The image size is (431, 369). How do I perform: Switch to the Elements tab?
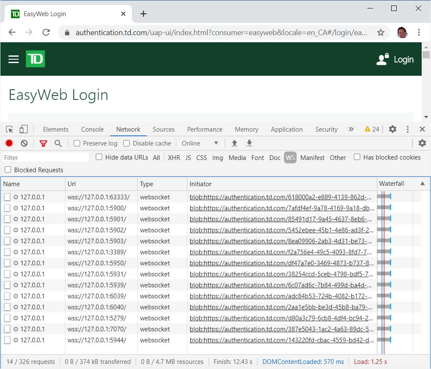[x=56, y=129]
